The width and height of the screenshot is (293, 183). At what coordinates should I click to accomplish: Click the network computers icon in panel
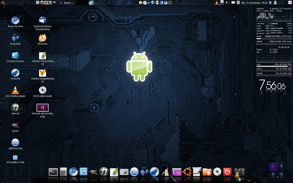click(91, 3)
